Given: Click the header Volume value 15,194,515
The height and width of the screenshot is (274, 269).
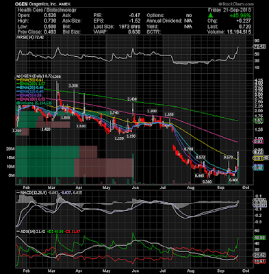Looking at the screenshot, I should [239, 32].
